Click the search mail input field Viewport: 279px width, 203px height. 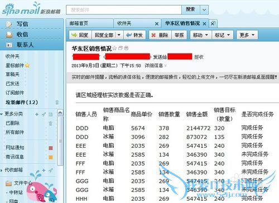(124, 9)
